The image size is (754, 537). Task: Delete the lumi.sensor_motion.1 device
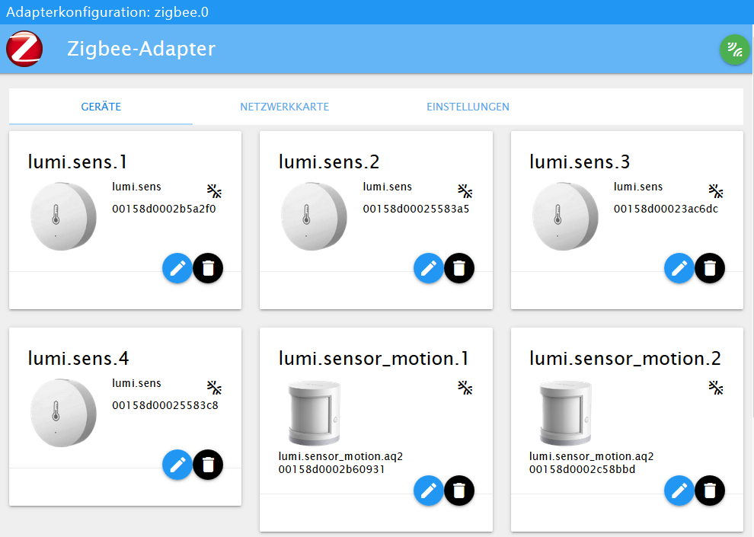coord(459,491)
